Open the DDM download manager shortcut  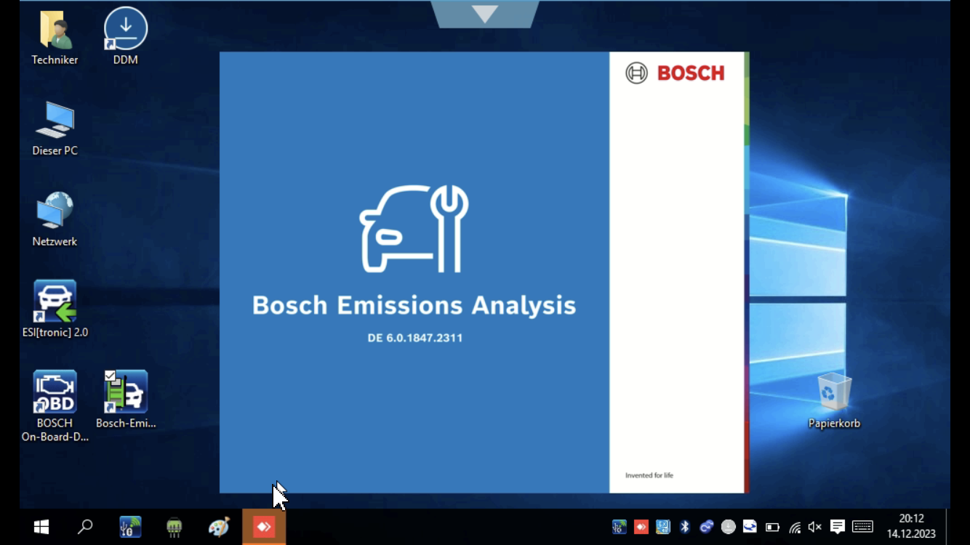(x=126, y=36)
